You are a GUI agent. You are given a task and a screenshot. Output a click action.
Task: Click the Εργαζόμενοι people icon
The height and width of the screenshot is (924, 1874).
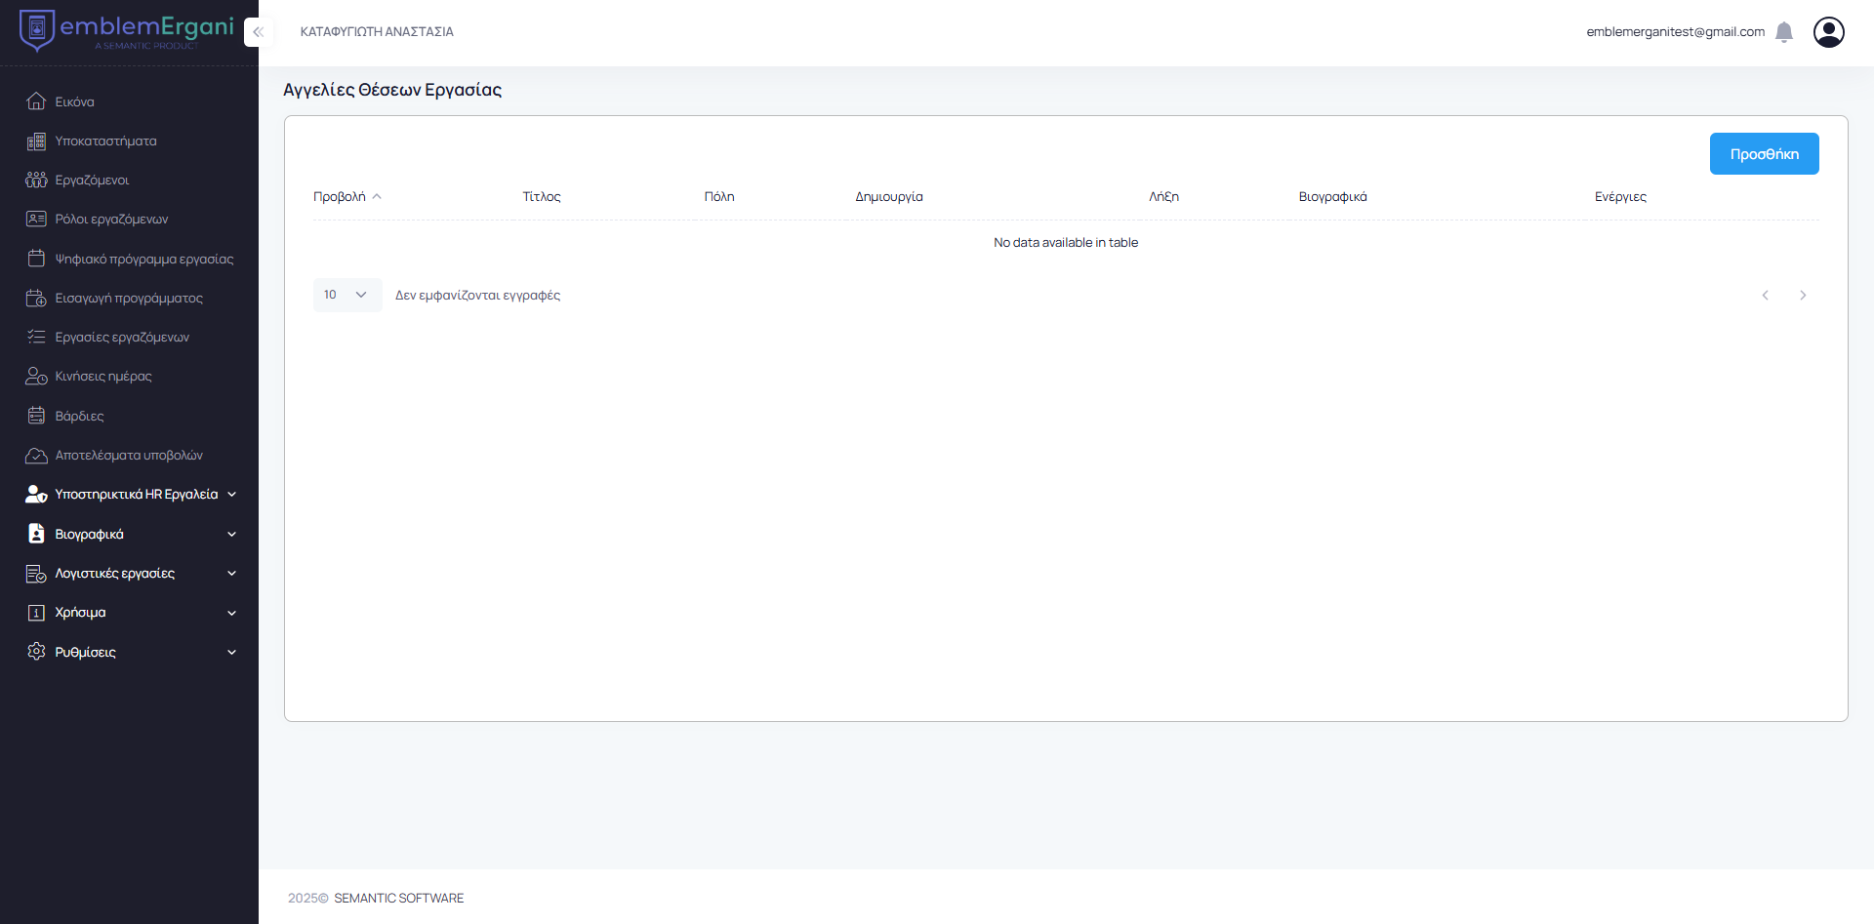tap(36, 181)
